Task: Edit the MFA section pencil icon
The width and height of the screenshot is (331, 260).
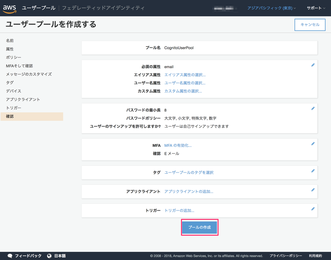Action: pos(313,144)
